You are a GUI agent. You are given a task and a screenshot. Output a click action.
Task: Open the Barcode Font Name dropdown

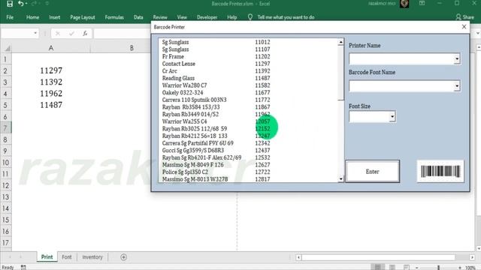tap(457, 86)
